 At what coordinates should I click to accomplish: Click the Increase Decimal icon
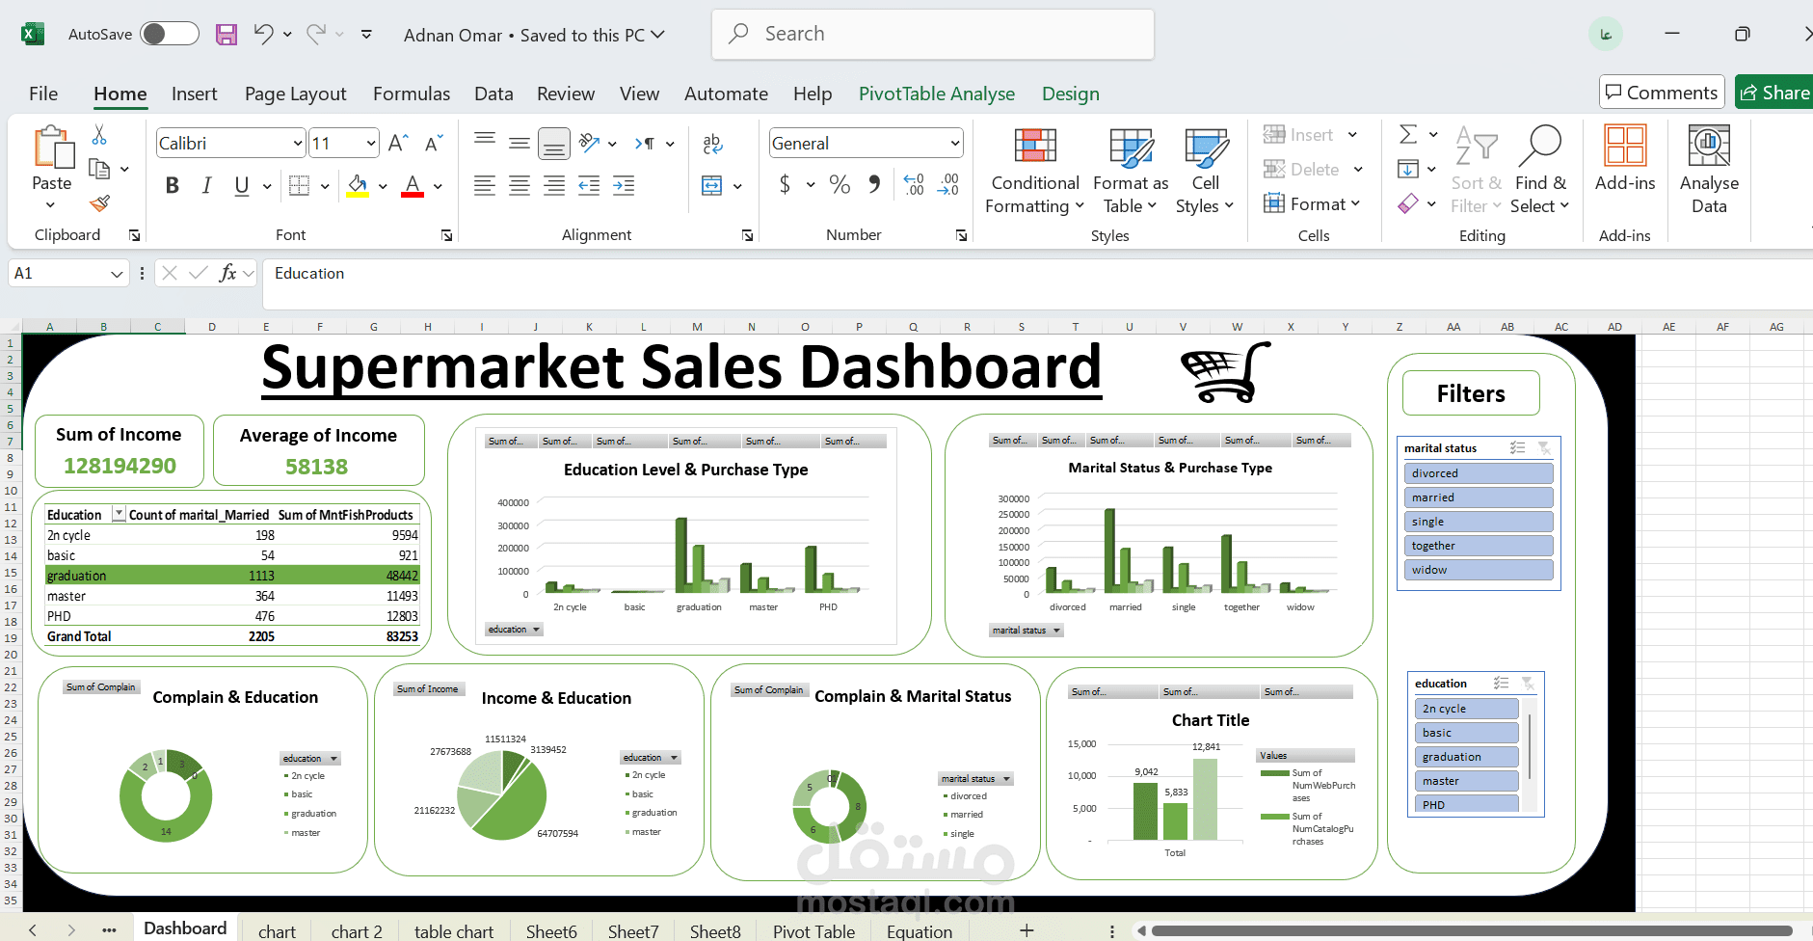[x=914, y=184]
